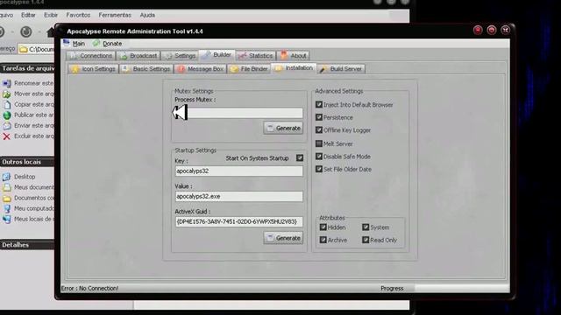Image resolution: width=561 pixels, height=315 pixels.
Task: Click the Connections tab icon
Action: click(x=74, y=56)
